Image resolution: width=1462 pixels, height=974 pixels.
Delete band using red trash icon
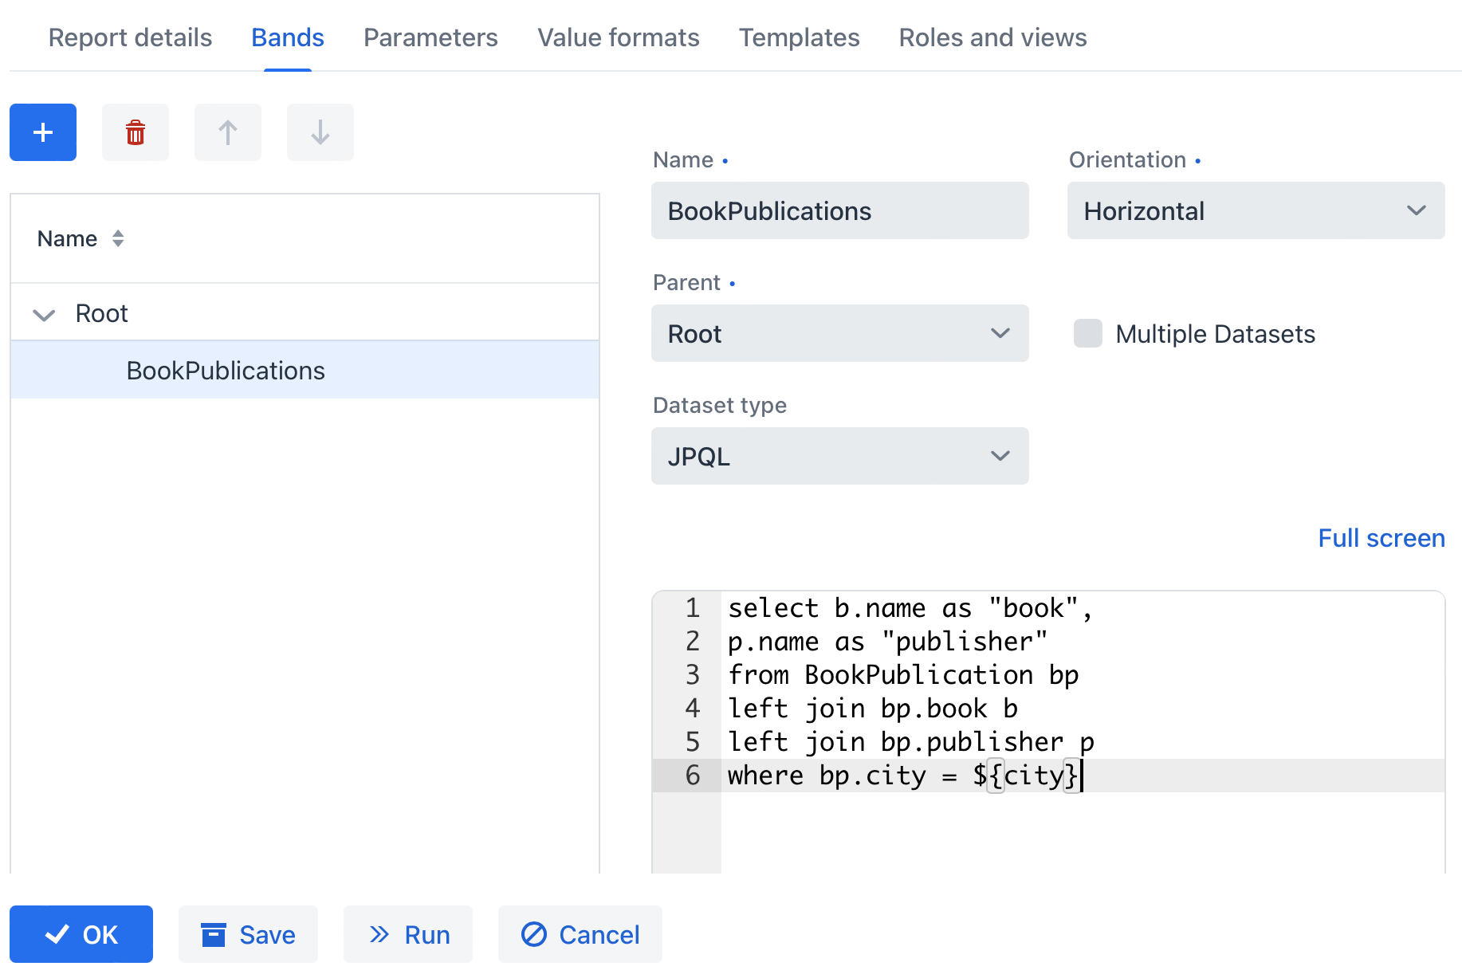pyautogui.click(x=136, y=132)
